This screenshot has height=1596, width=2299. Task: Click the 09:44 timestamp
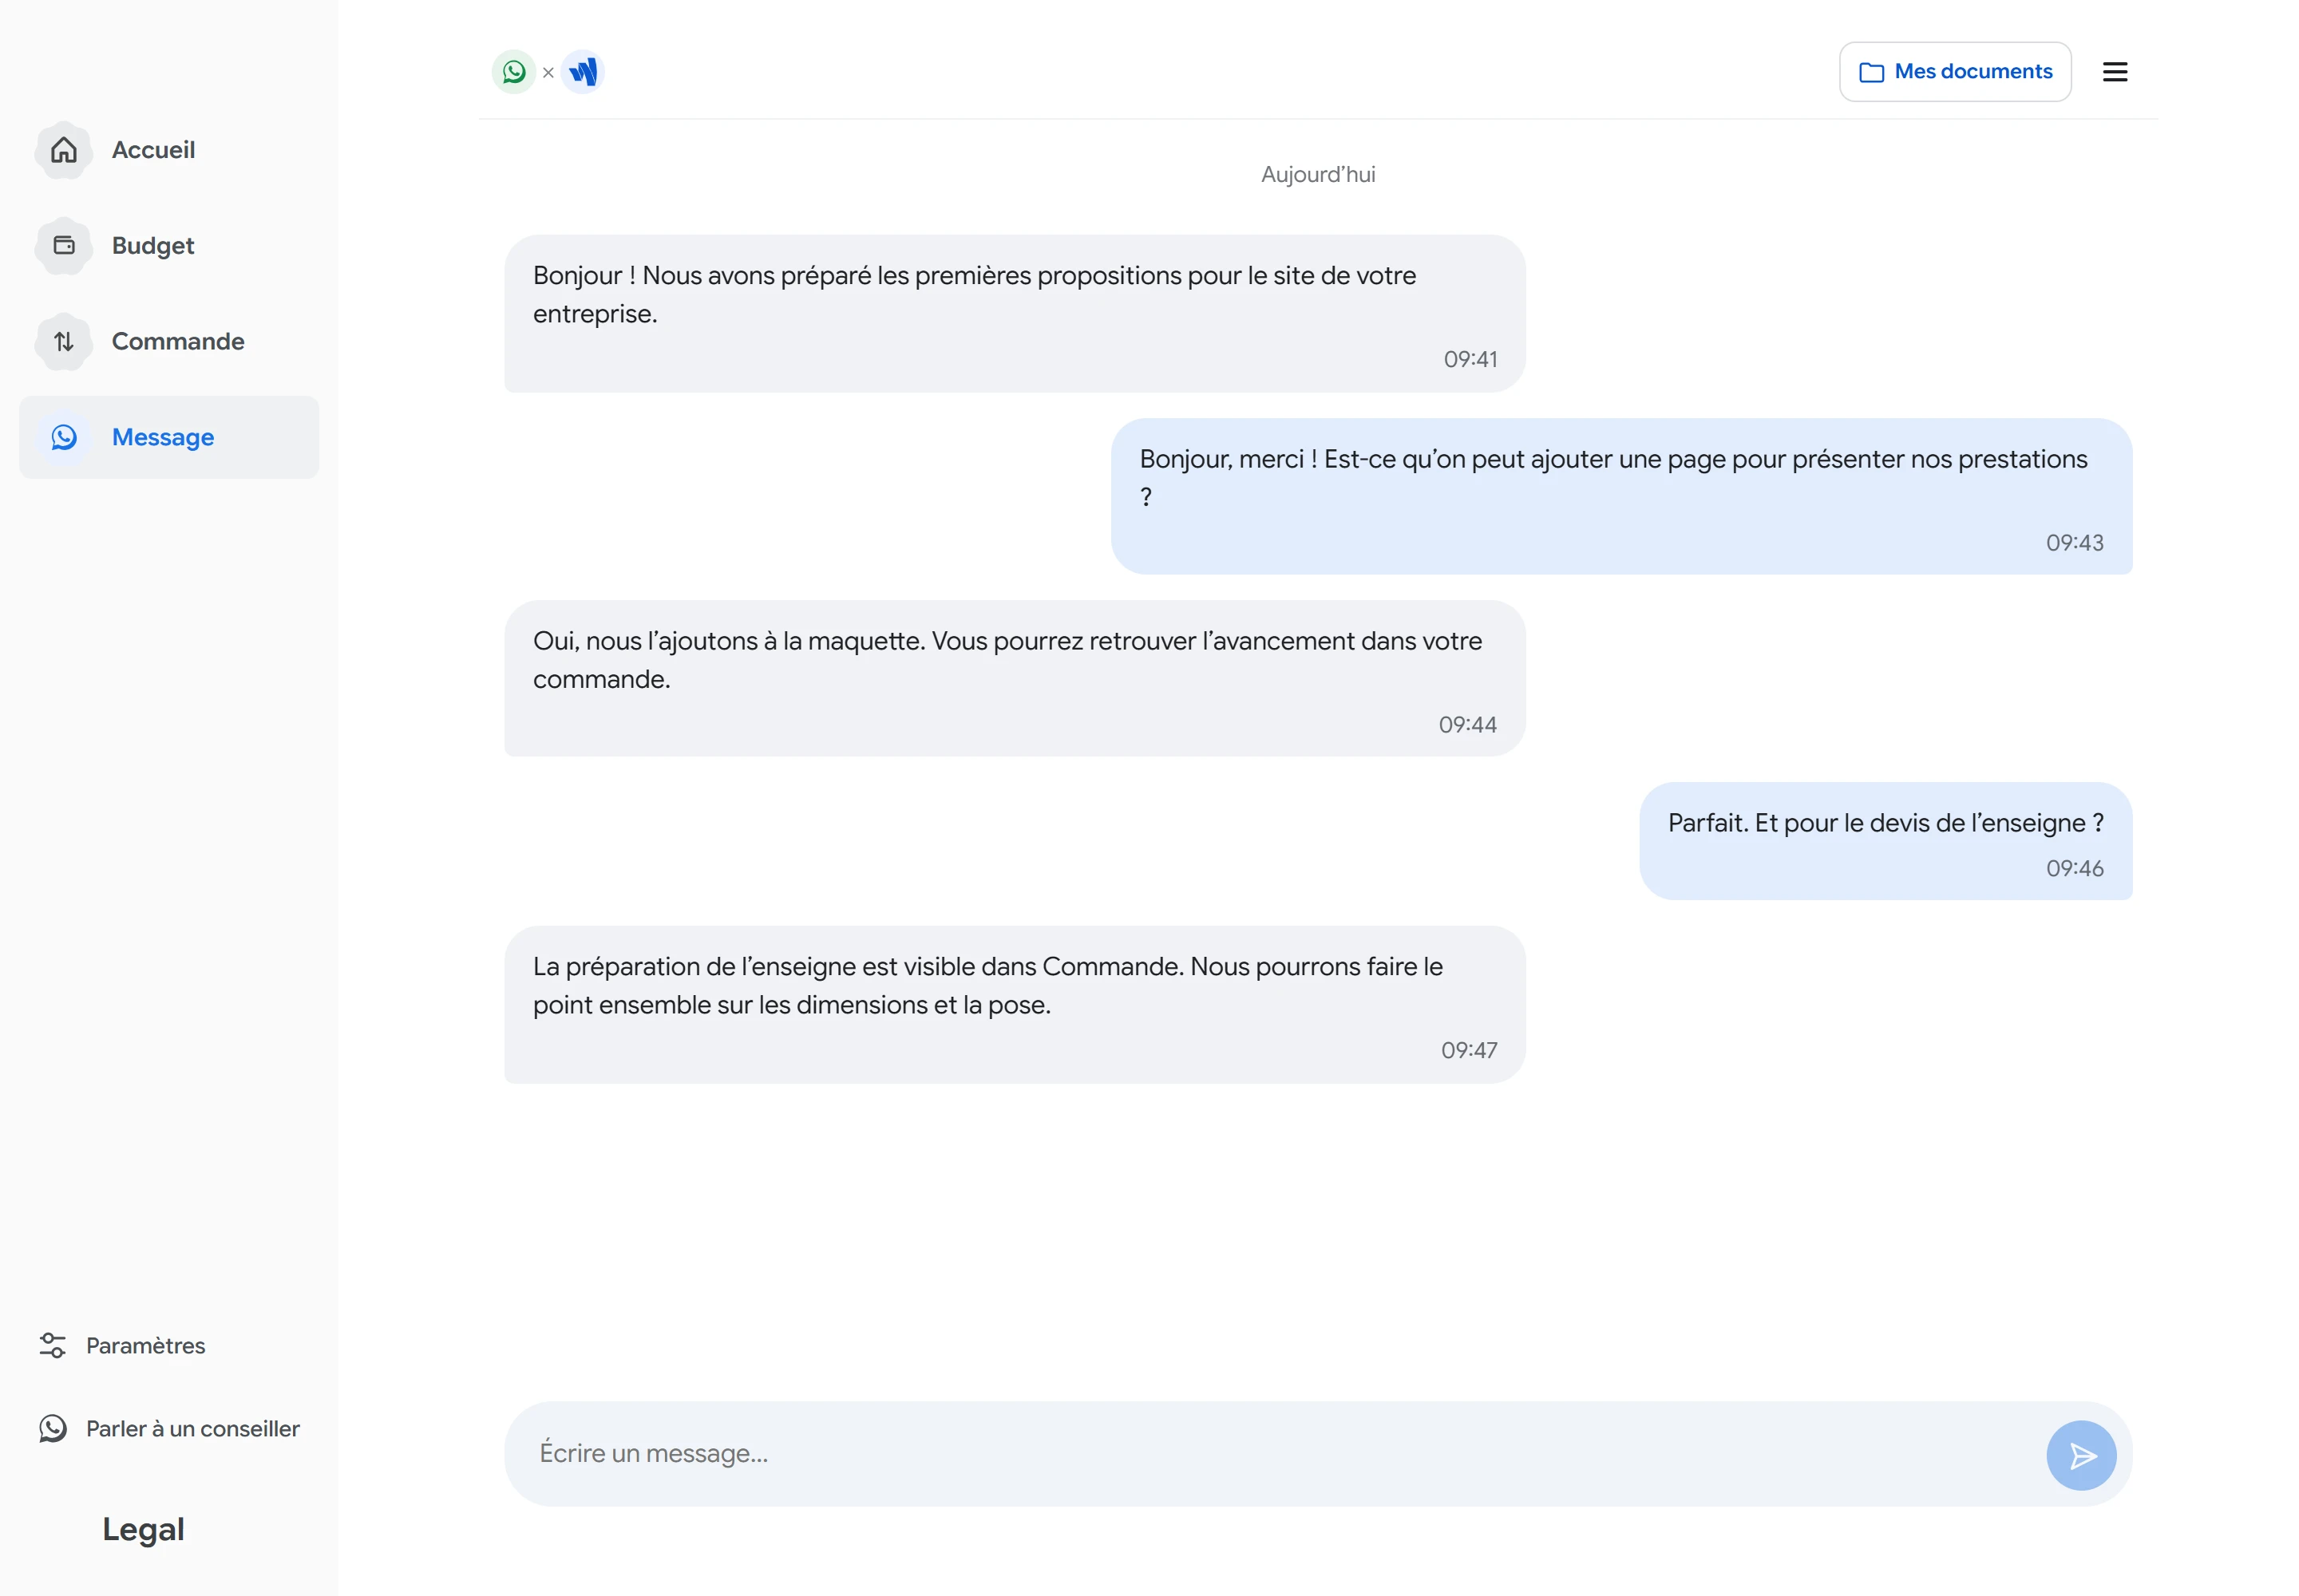tap(1468, 725)
